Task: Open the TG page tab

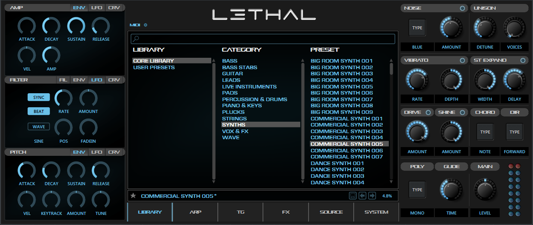Action: pyautogui.click(x=240, y=212)
